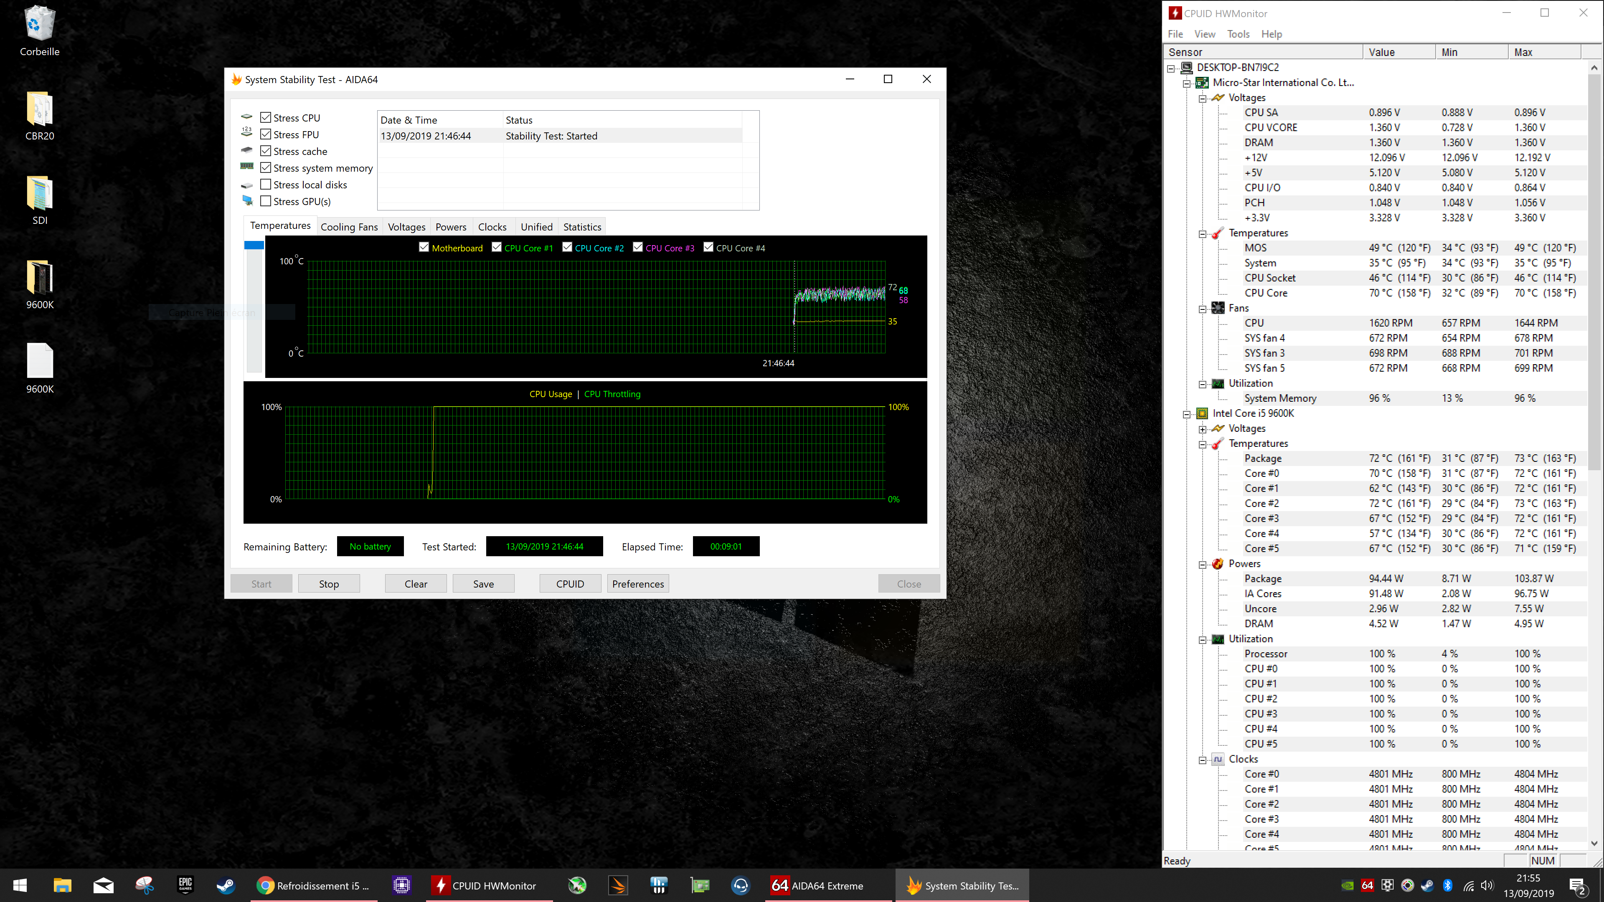Click the volume speaker tray icon

coord(1487,885)
